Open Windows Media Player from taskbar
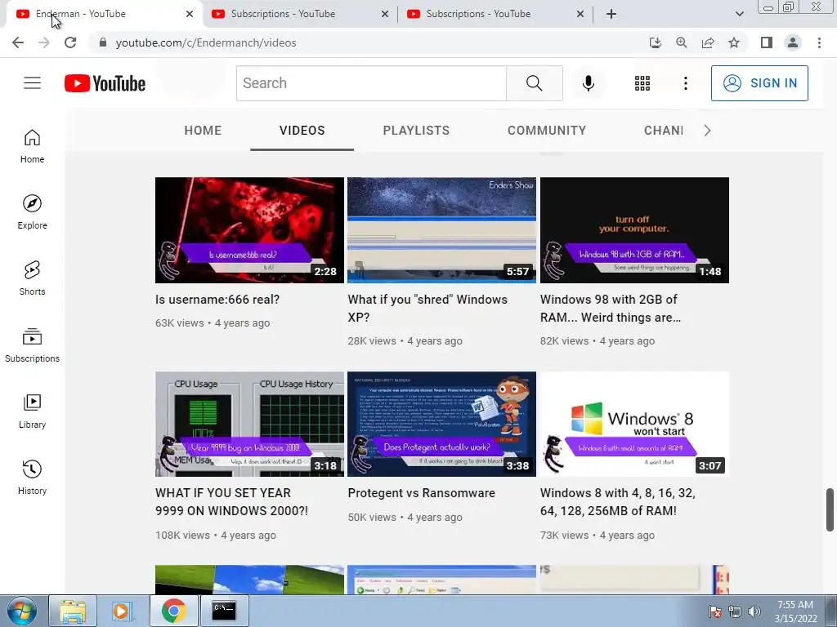The width and height of the screenshot is (837, 627). 121,611
